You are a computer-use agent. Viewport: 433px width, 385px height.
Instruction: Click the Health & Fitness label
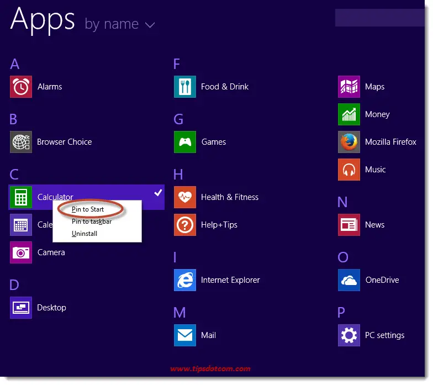230,197
